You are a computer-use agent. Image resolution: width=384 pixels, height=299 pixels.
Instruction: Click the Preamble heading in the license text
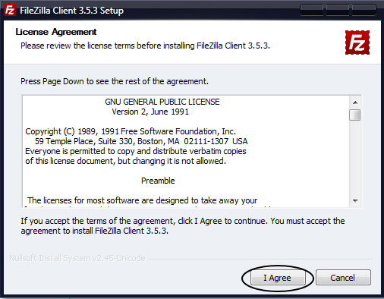click(158, 181)
